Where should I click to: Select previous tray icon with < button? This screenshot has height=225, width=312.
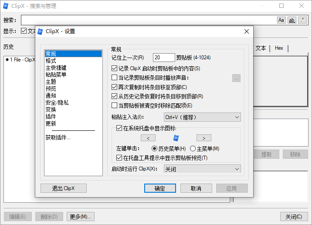[148, 138]
